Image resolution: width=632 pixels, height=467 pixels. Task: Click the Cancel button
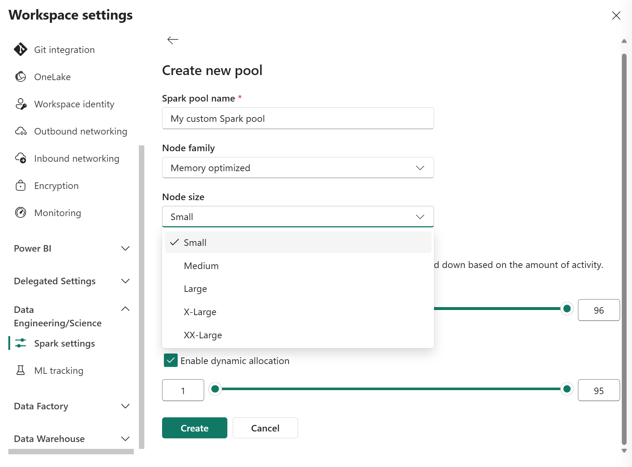(265, 428)
